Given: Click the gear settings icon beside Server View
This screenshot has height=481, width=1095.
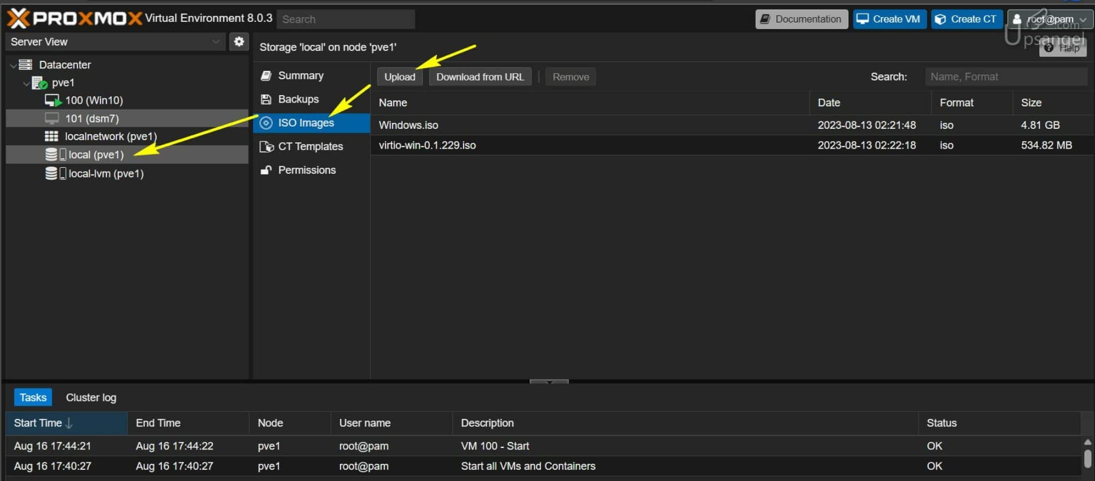Looking at the screenshot, I should (239, 42).
